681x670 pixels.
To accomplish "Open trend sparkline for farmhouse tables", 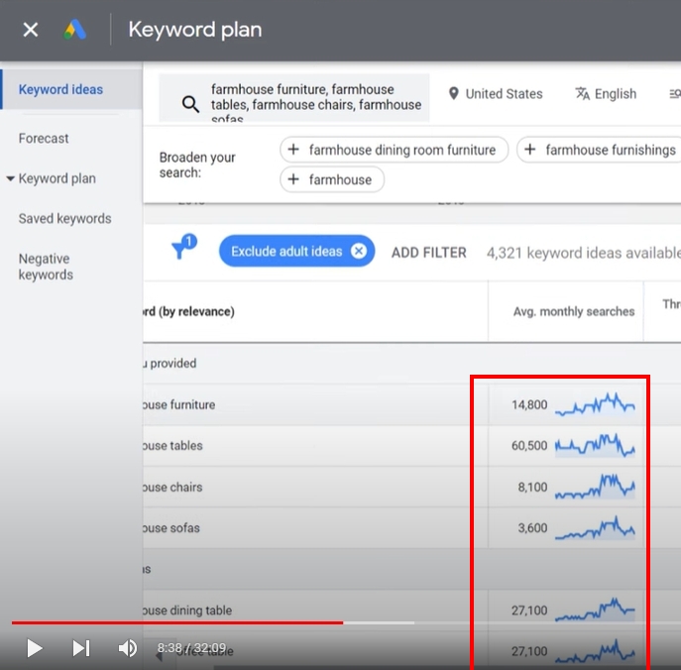I will point(595,445).
